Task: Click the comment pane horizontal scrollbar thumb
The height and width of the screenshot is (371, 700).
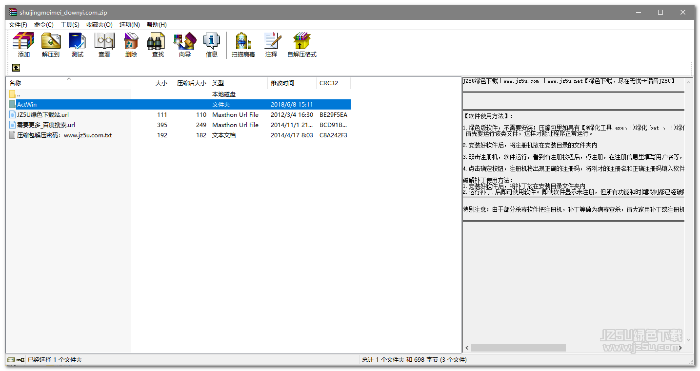Action: pyautogui.click(x=518, y=348)
